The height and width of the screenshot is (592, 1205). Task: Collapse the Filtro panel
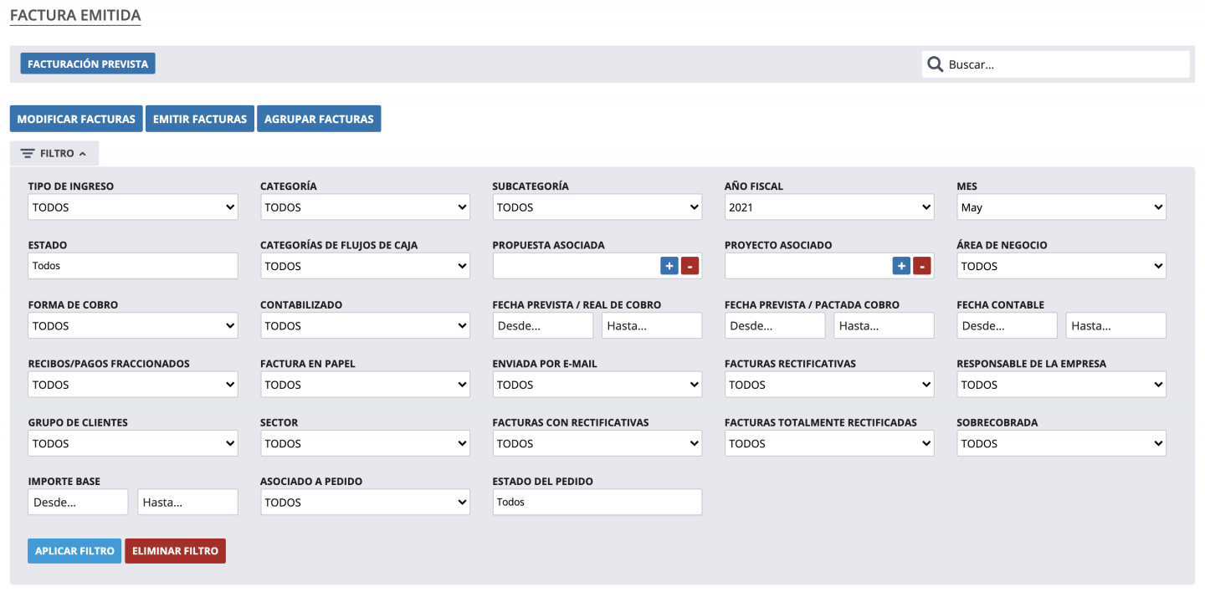click(54, 154)
